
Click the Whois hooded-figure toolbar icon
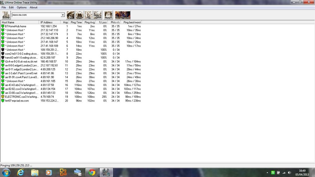pos(79,15)
